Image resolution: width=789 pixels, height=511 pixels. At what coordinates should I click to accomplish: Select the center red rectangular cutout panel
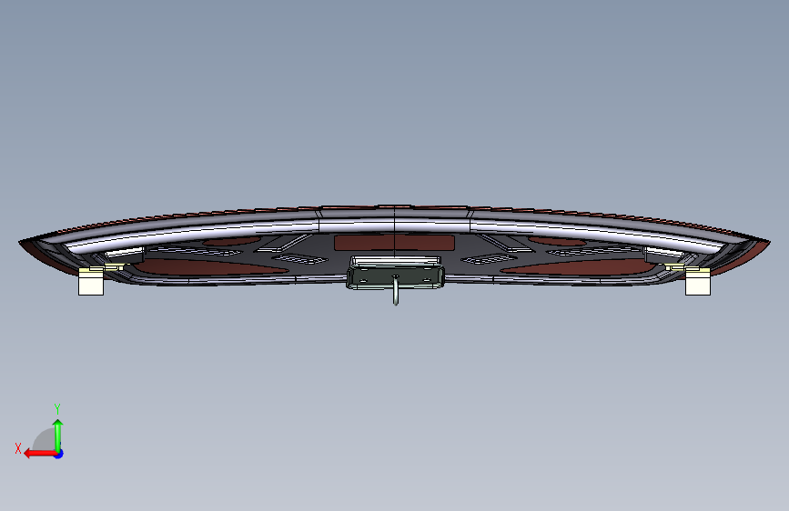point(395,243)
